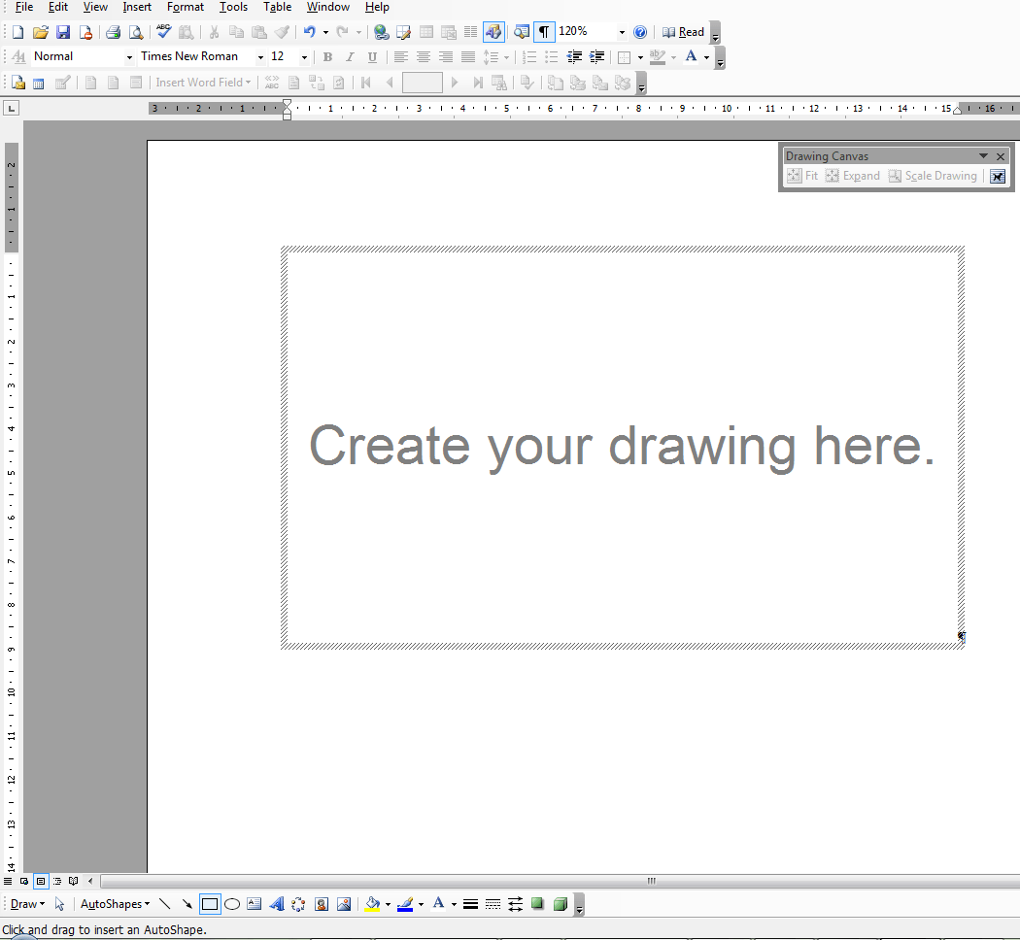Select the Oval shape tool
This screenshot has width=1020, height=940.
pyautogui.click(x=232, y=904)
